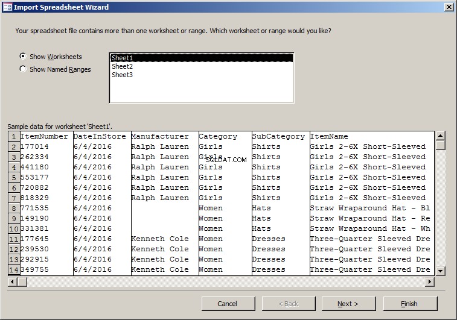Click row header number 8

click(x=14, y=209)
